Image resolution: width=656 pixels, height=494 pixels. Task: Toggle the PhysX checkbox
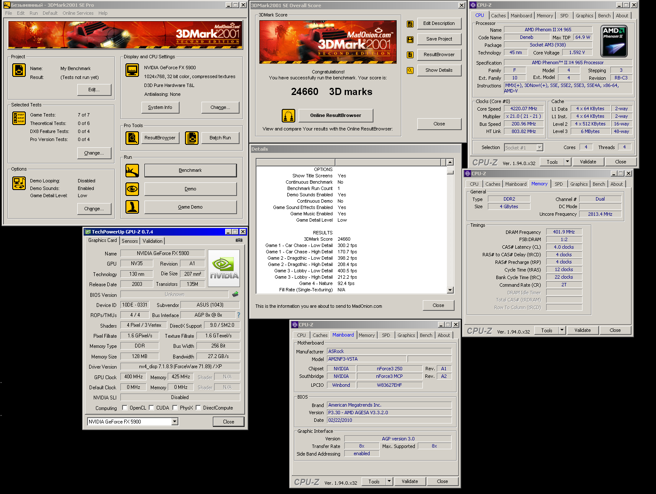tap(174, 408)
